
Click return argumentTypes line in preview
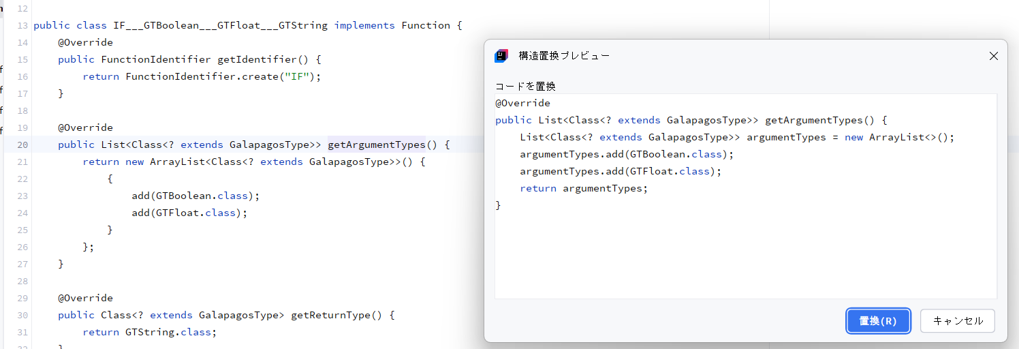click(584, 188)
